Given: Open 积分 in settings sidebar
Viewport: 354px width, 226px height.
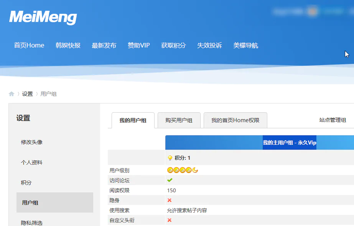Looking at the screenshot, I should click(x=26, y=182).
